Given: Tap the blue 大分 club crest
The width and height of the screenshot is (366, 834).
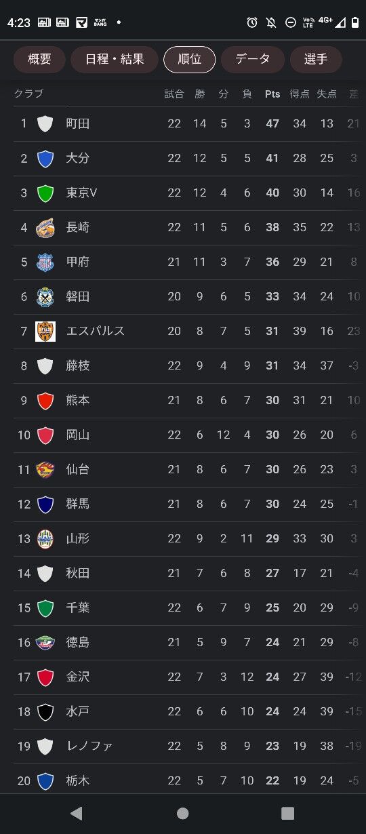Looking at the screenshot, I should (x=45, y=158).
